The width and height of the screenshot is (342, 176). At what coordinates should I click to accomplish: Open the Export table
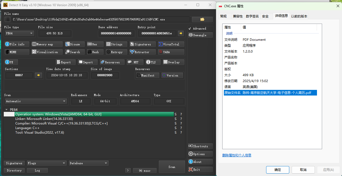(x=66, y=62)
